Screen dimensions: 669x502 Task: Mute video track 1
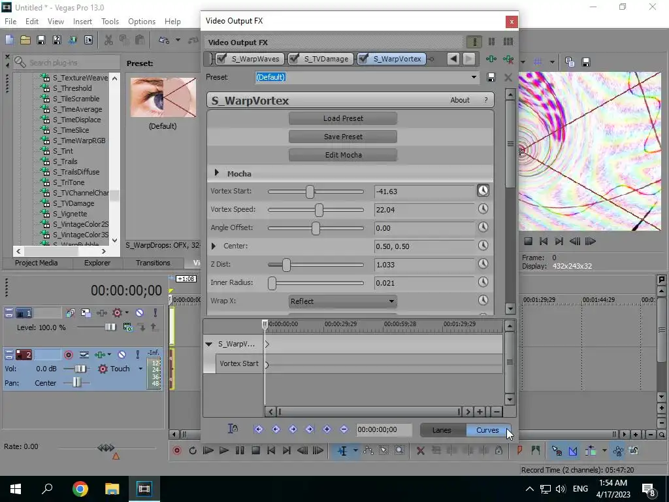[140, 313]
